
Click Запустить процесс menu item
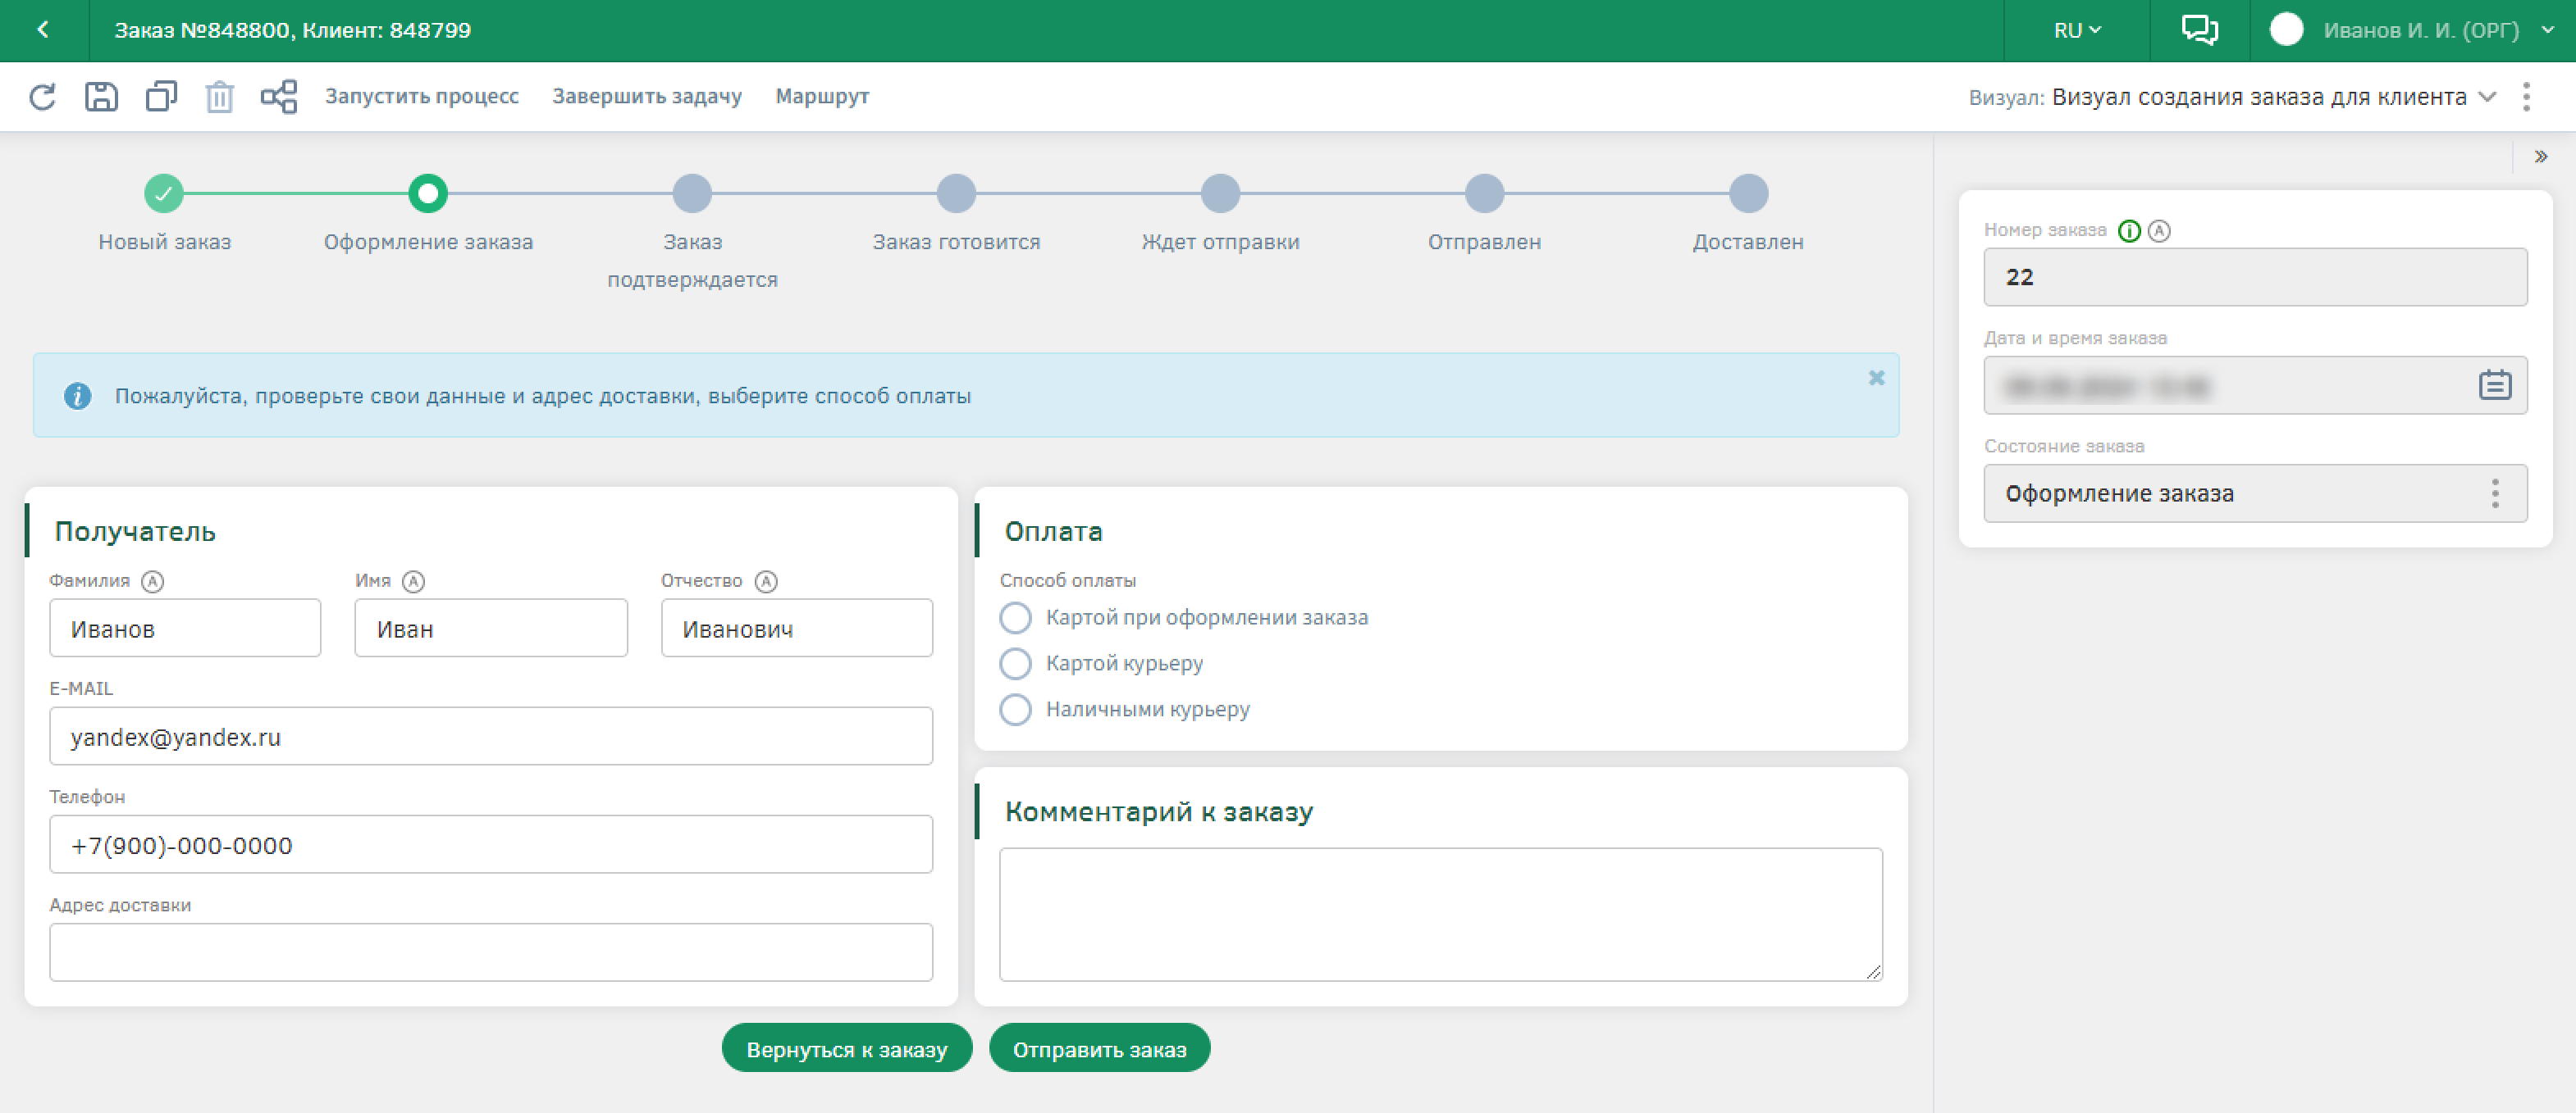coord(421,97)
